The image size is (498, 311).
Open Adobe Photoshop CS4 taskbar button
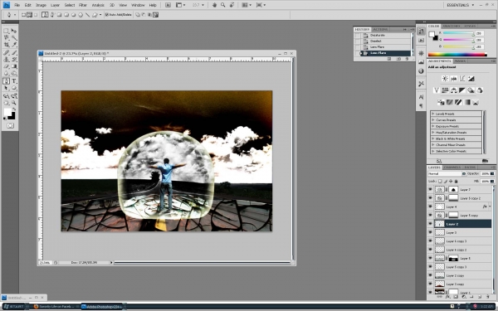101,307
